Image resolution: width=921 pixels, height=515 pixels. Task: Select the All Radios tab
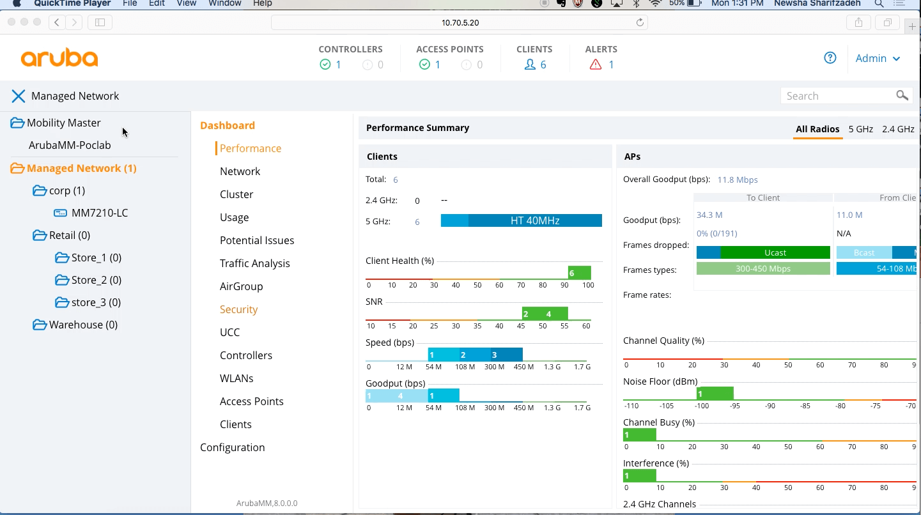pos(817,129)
